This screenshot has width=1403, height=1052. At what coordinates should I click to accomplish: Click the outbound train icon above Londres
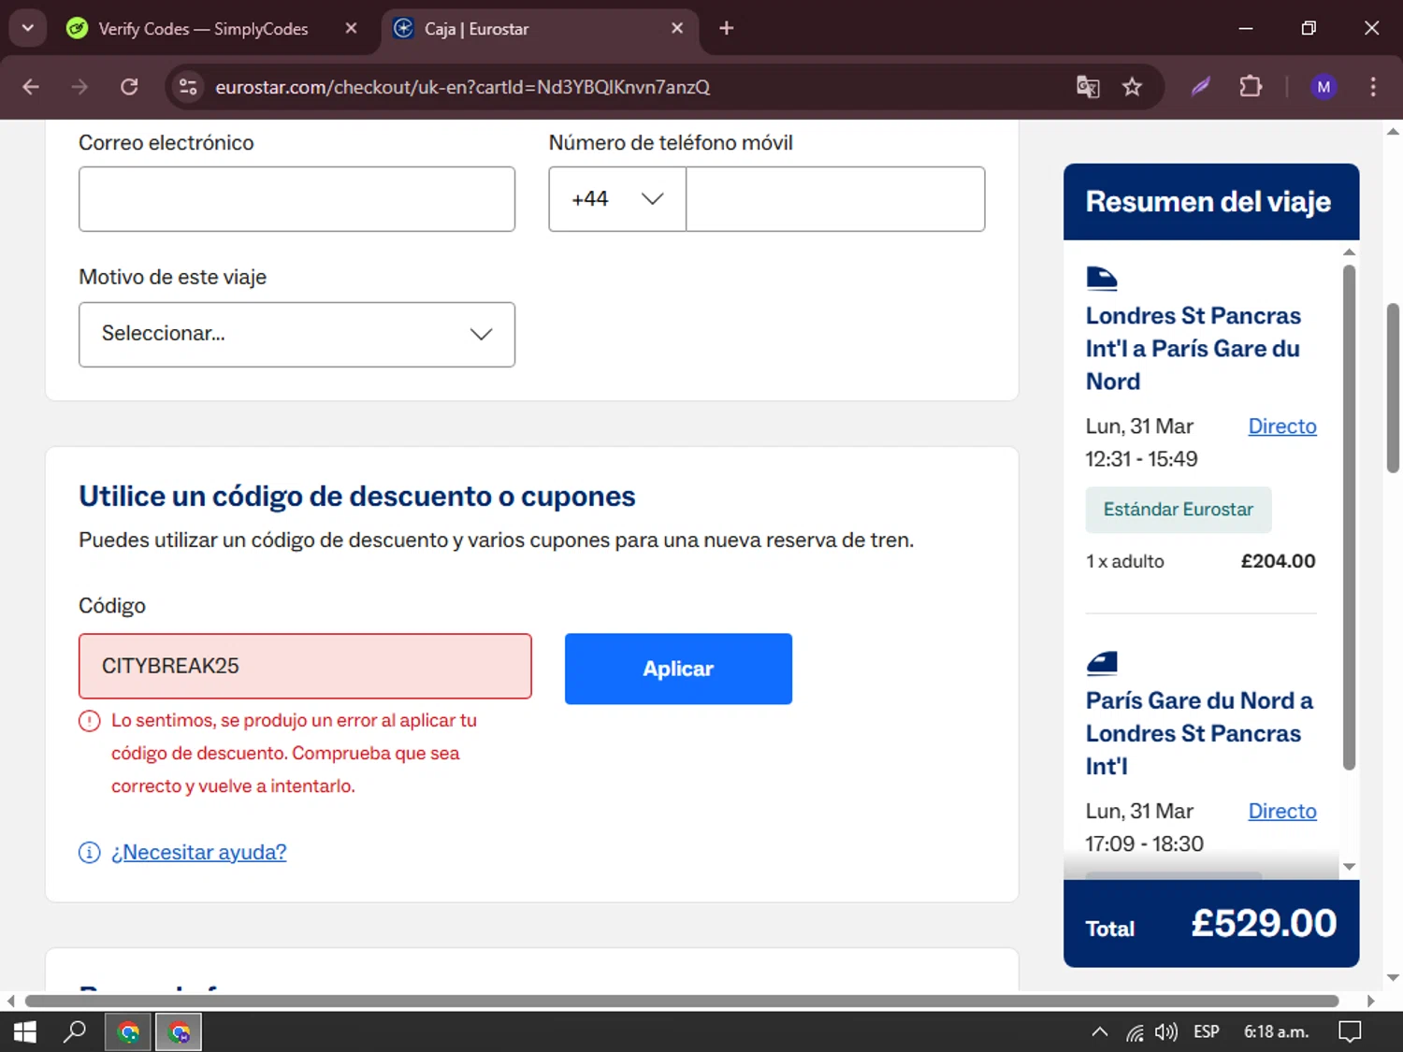click(1102, 278)
